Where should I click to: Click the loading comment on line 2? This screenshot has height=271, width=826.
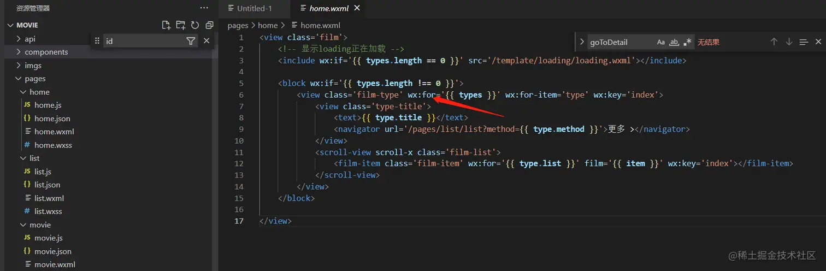341,49
